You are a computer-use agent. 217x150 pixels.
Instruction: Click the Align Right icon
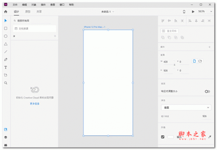203,21
